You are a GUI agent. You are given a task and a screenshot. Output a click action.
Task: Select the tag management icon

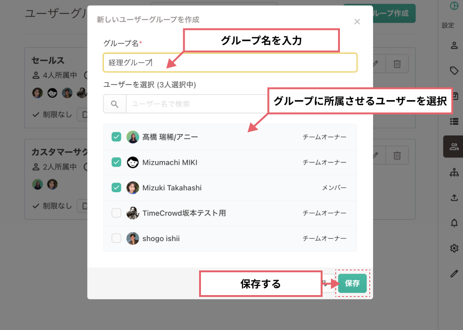click(x=454, y=70)
